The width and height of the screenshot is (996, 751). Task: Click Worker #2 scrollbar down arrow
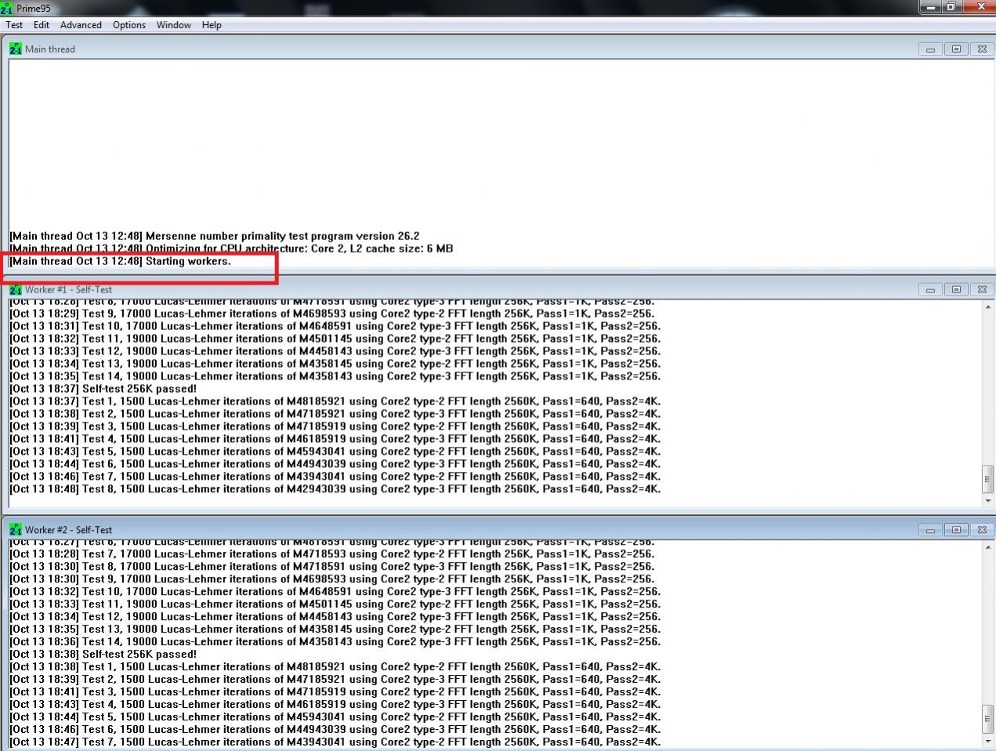[988, 742]
